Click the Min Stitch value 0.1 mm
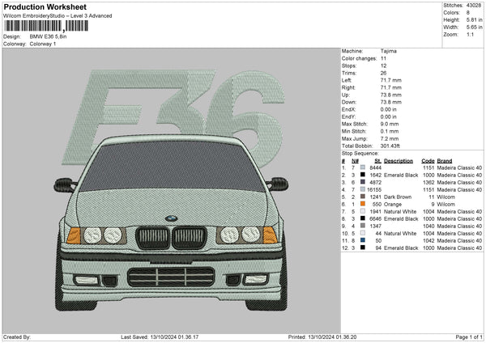 coord(390,131)
